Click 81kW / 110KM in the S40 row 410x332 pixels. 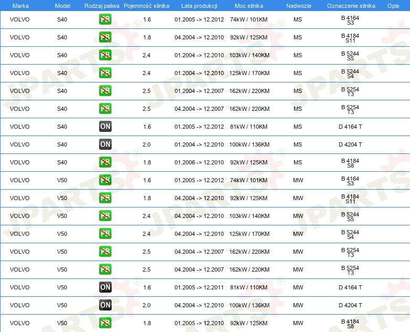[x=249, y=127]
